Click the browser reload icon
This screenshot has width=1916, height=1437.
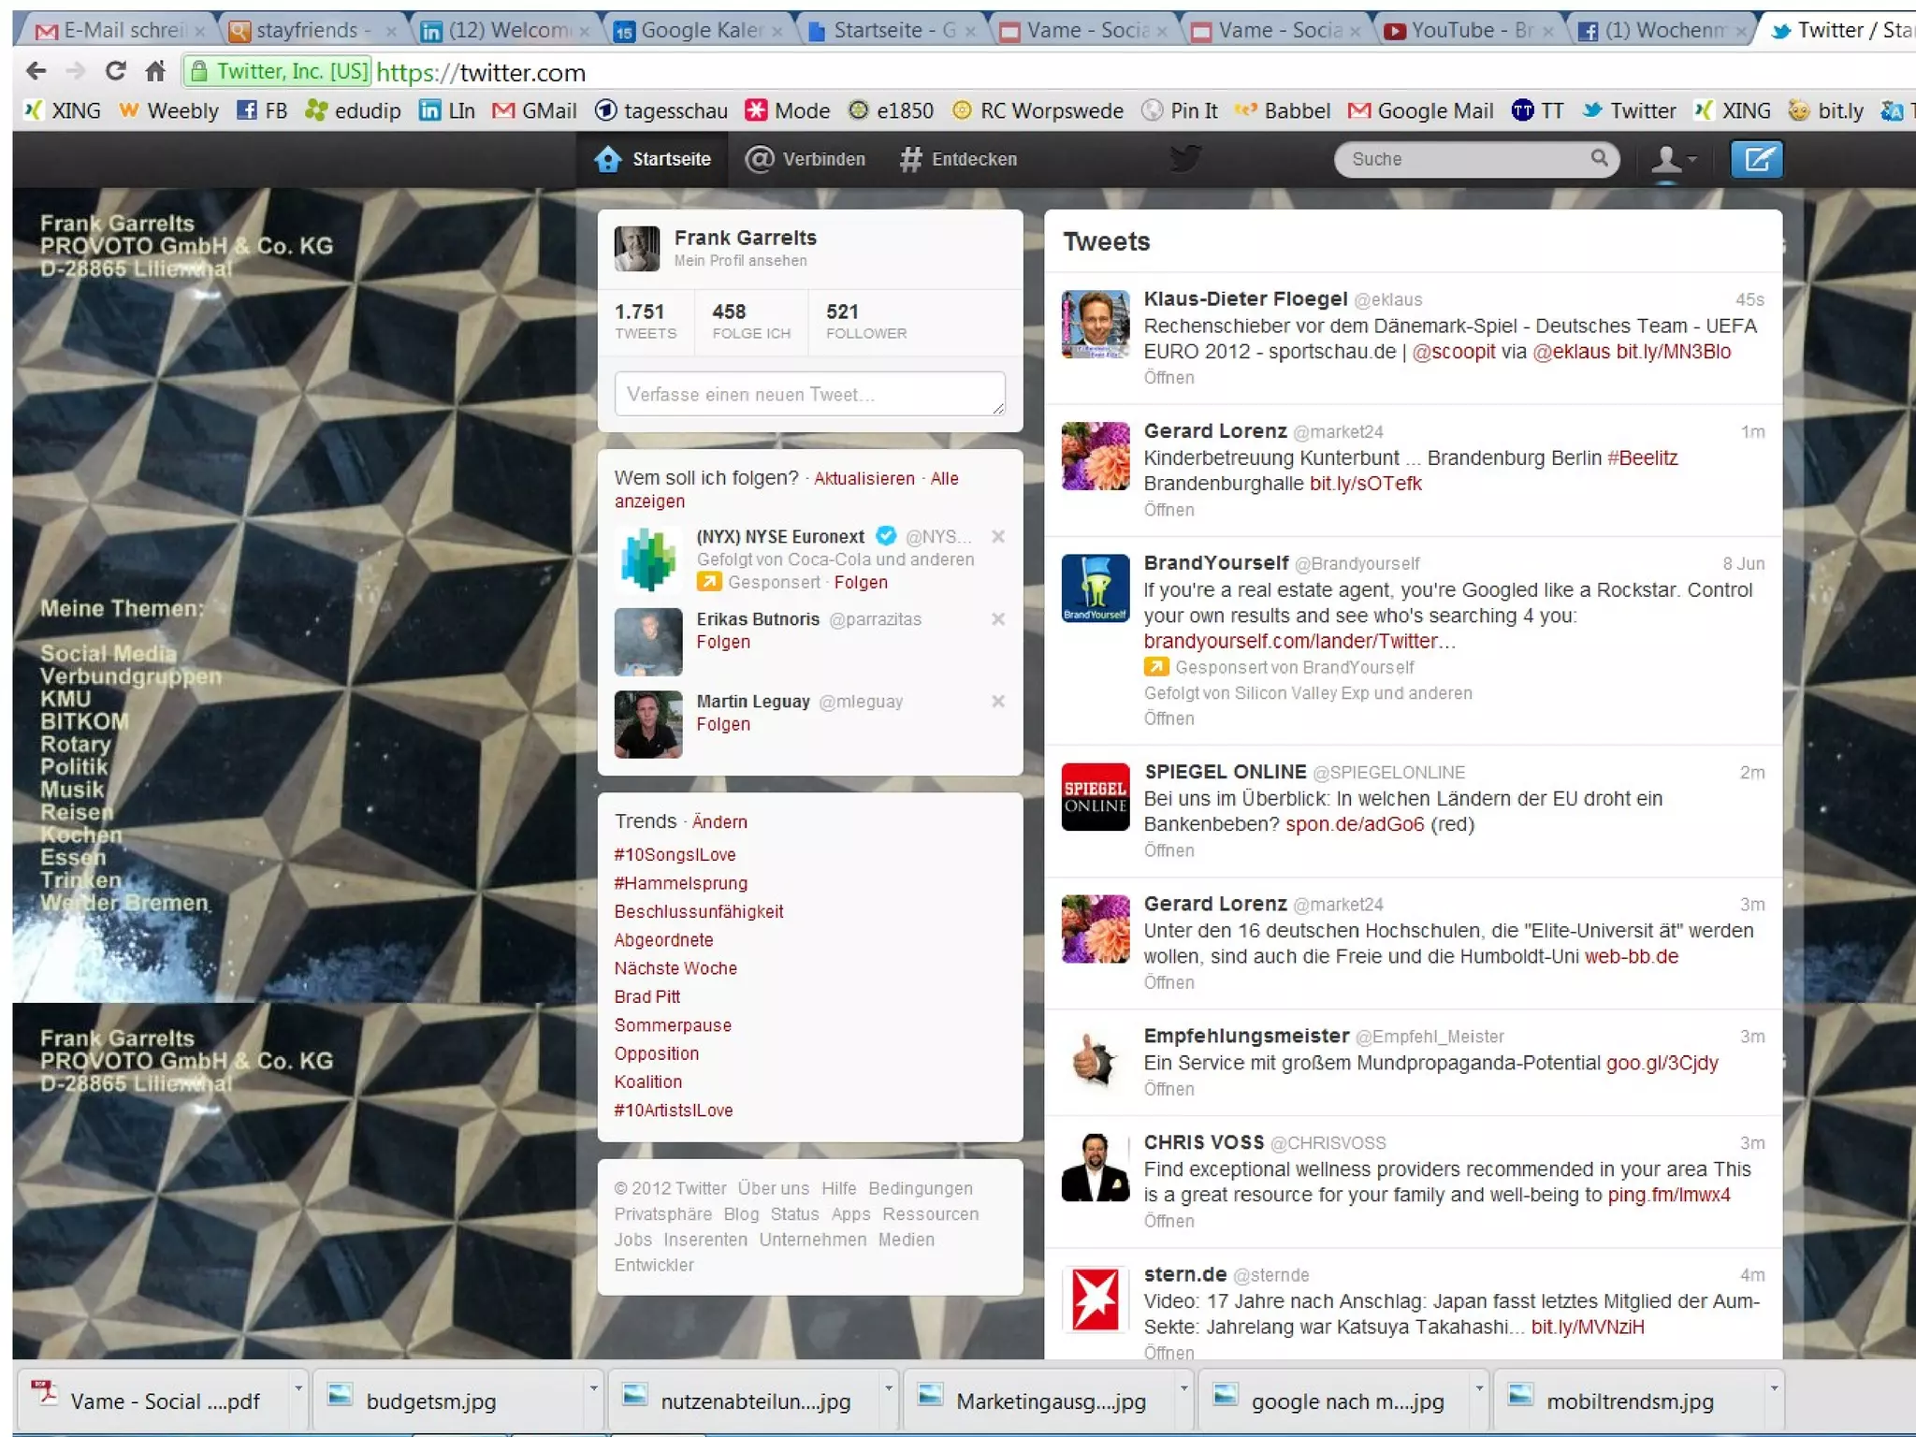coord(115,71)
